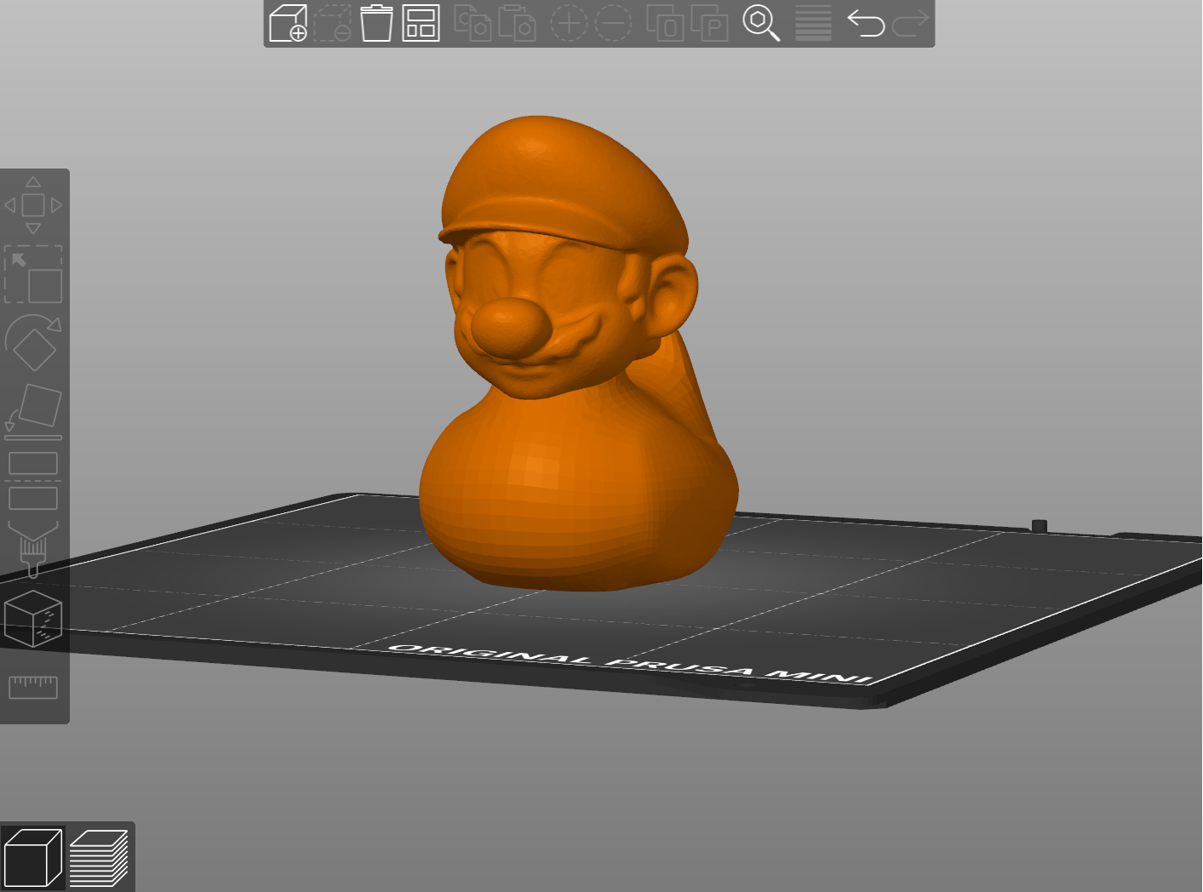Select the Scale gizmo tool

[x=33, y=275]
